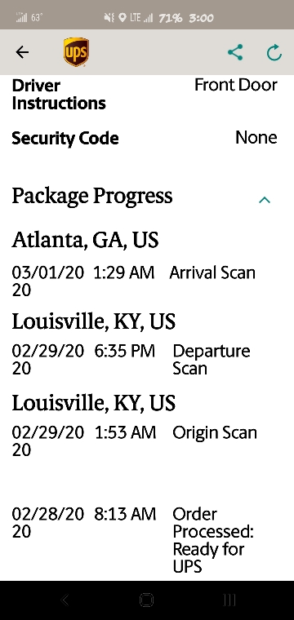Select the Atlanta, GA, US location heading
Image resolution: width=294 pixels, height=620 pixels.
click(85, 240)
